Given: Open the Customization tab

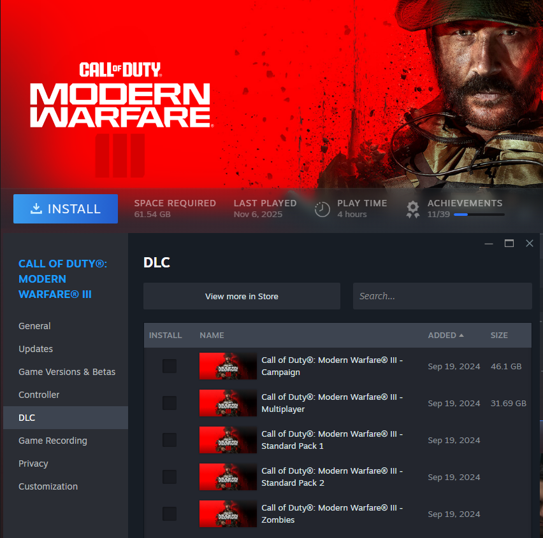Looking at the screenshot, I should point(48,486).
